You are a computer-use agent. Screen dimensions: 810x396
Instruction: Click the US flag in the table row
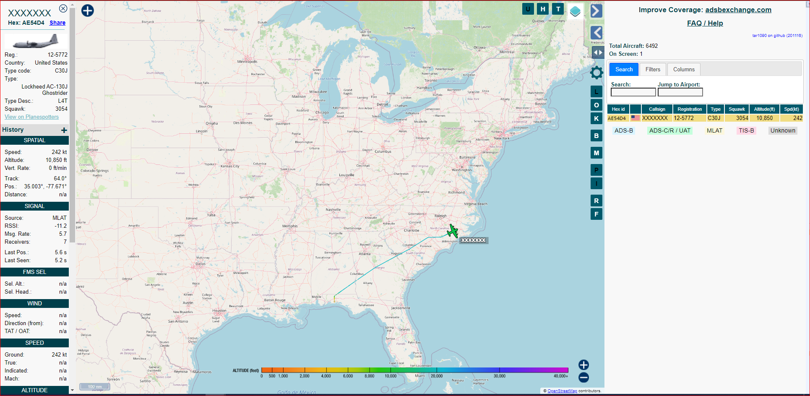635,118
